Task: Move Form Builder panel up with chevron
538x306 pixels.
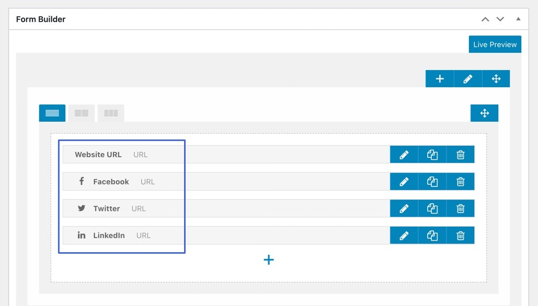Action: 485,19
